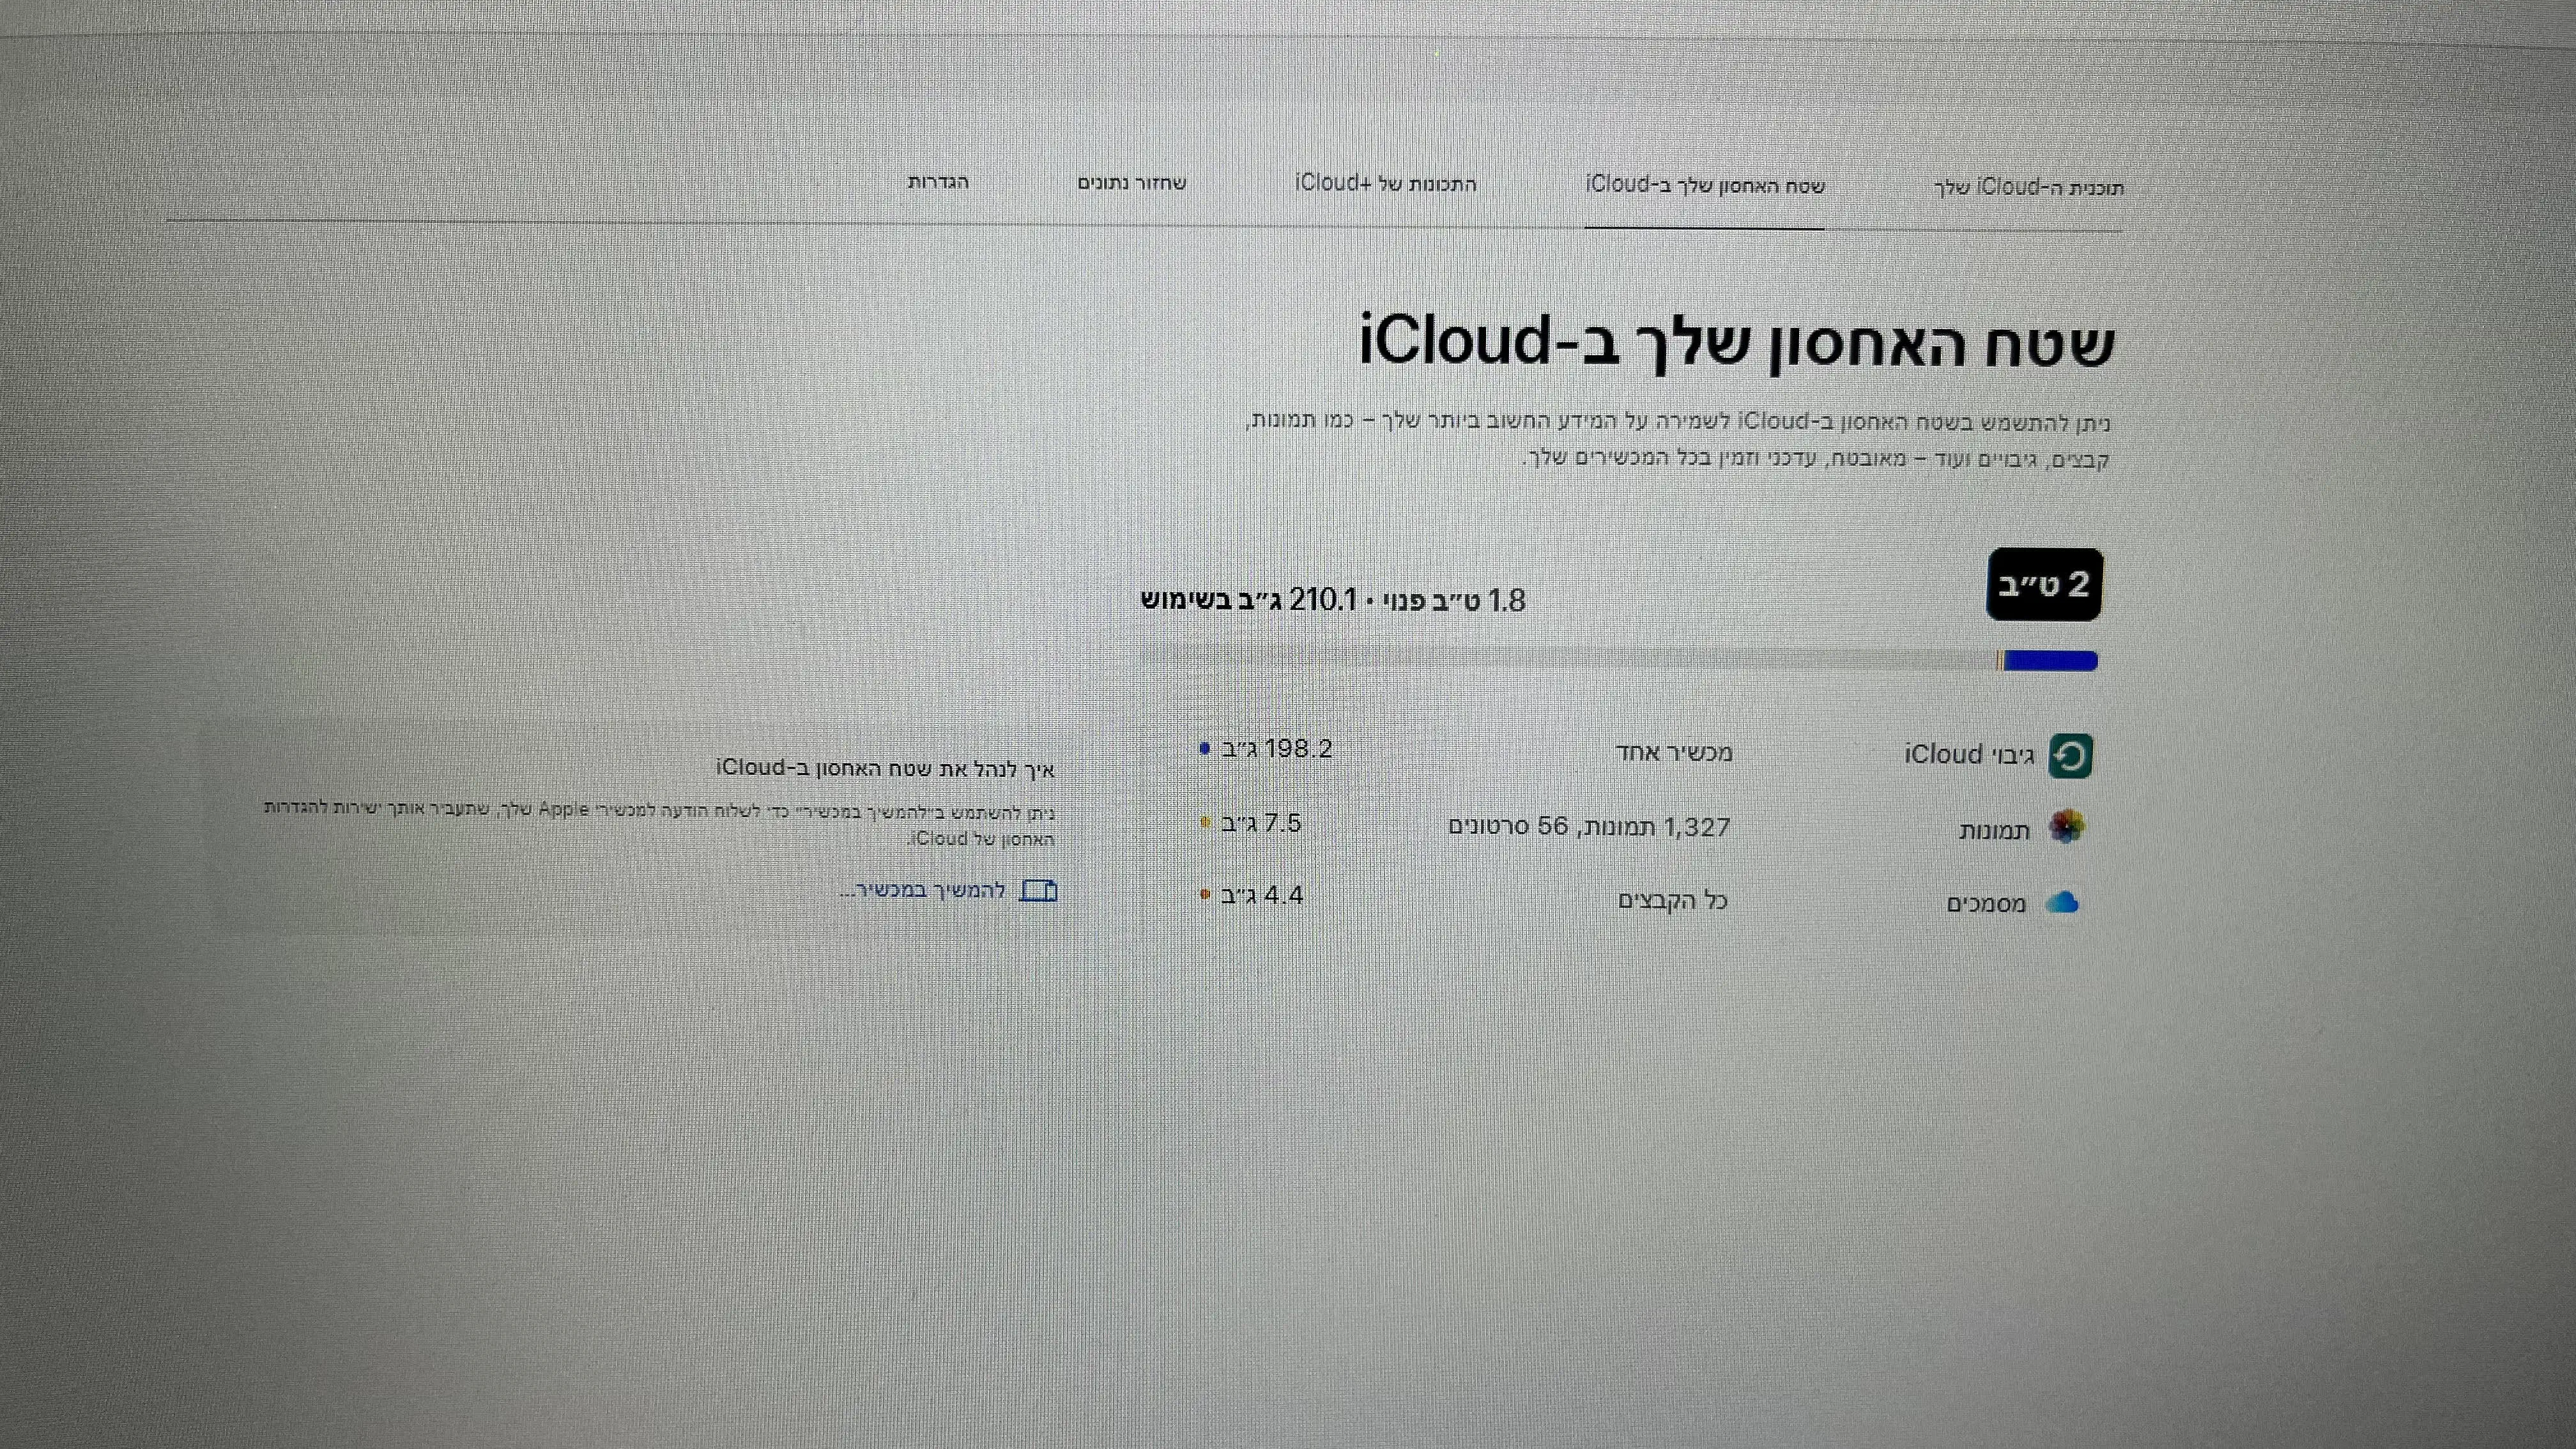This screenshot has width=2576, height=1449.
Task: Click the תמונות row label
Action: [x=1994, y=831]
